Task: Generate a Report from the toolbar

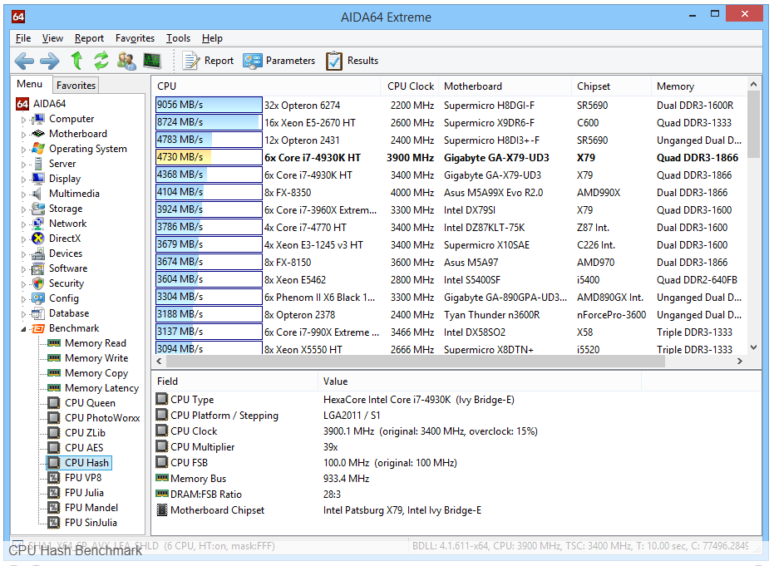Action: (208, 61)
